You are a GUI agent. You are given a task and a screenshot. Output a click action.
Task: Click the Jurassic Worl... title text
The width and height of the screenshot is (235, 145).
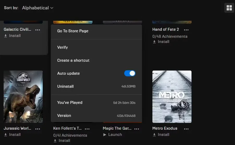click(x=17, y=128)
